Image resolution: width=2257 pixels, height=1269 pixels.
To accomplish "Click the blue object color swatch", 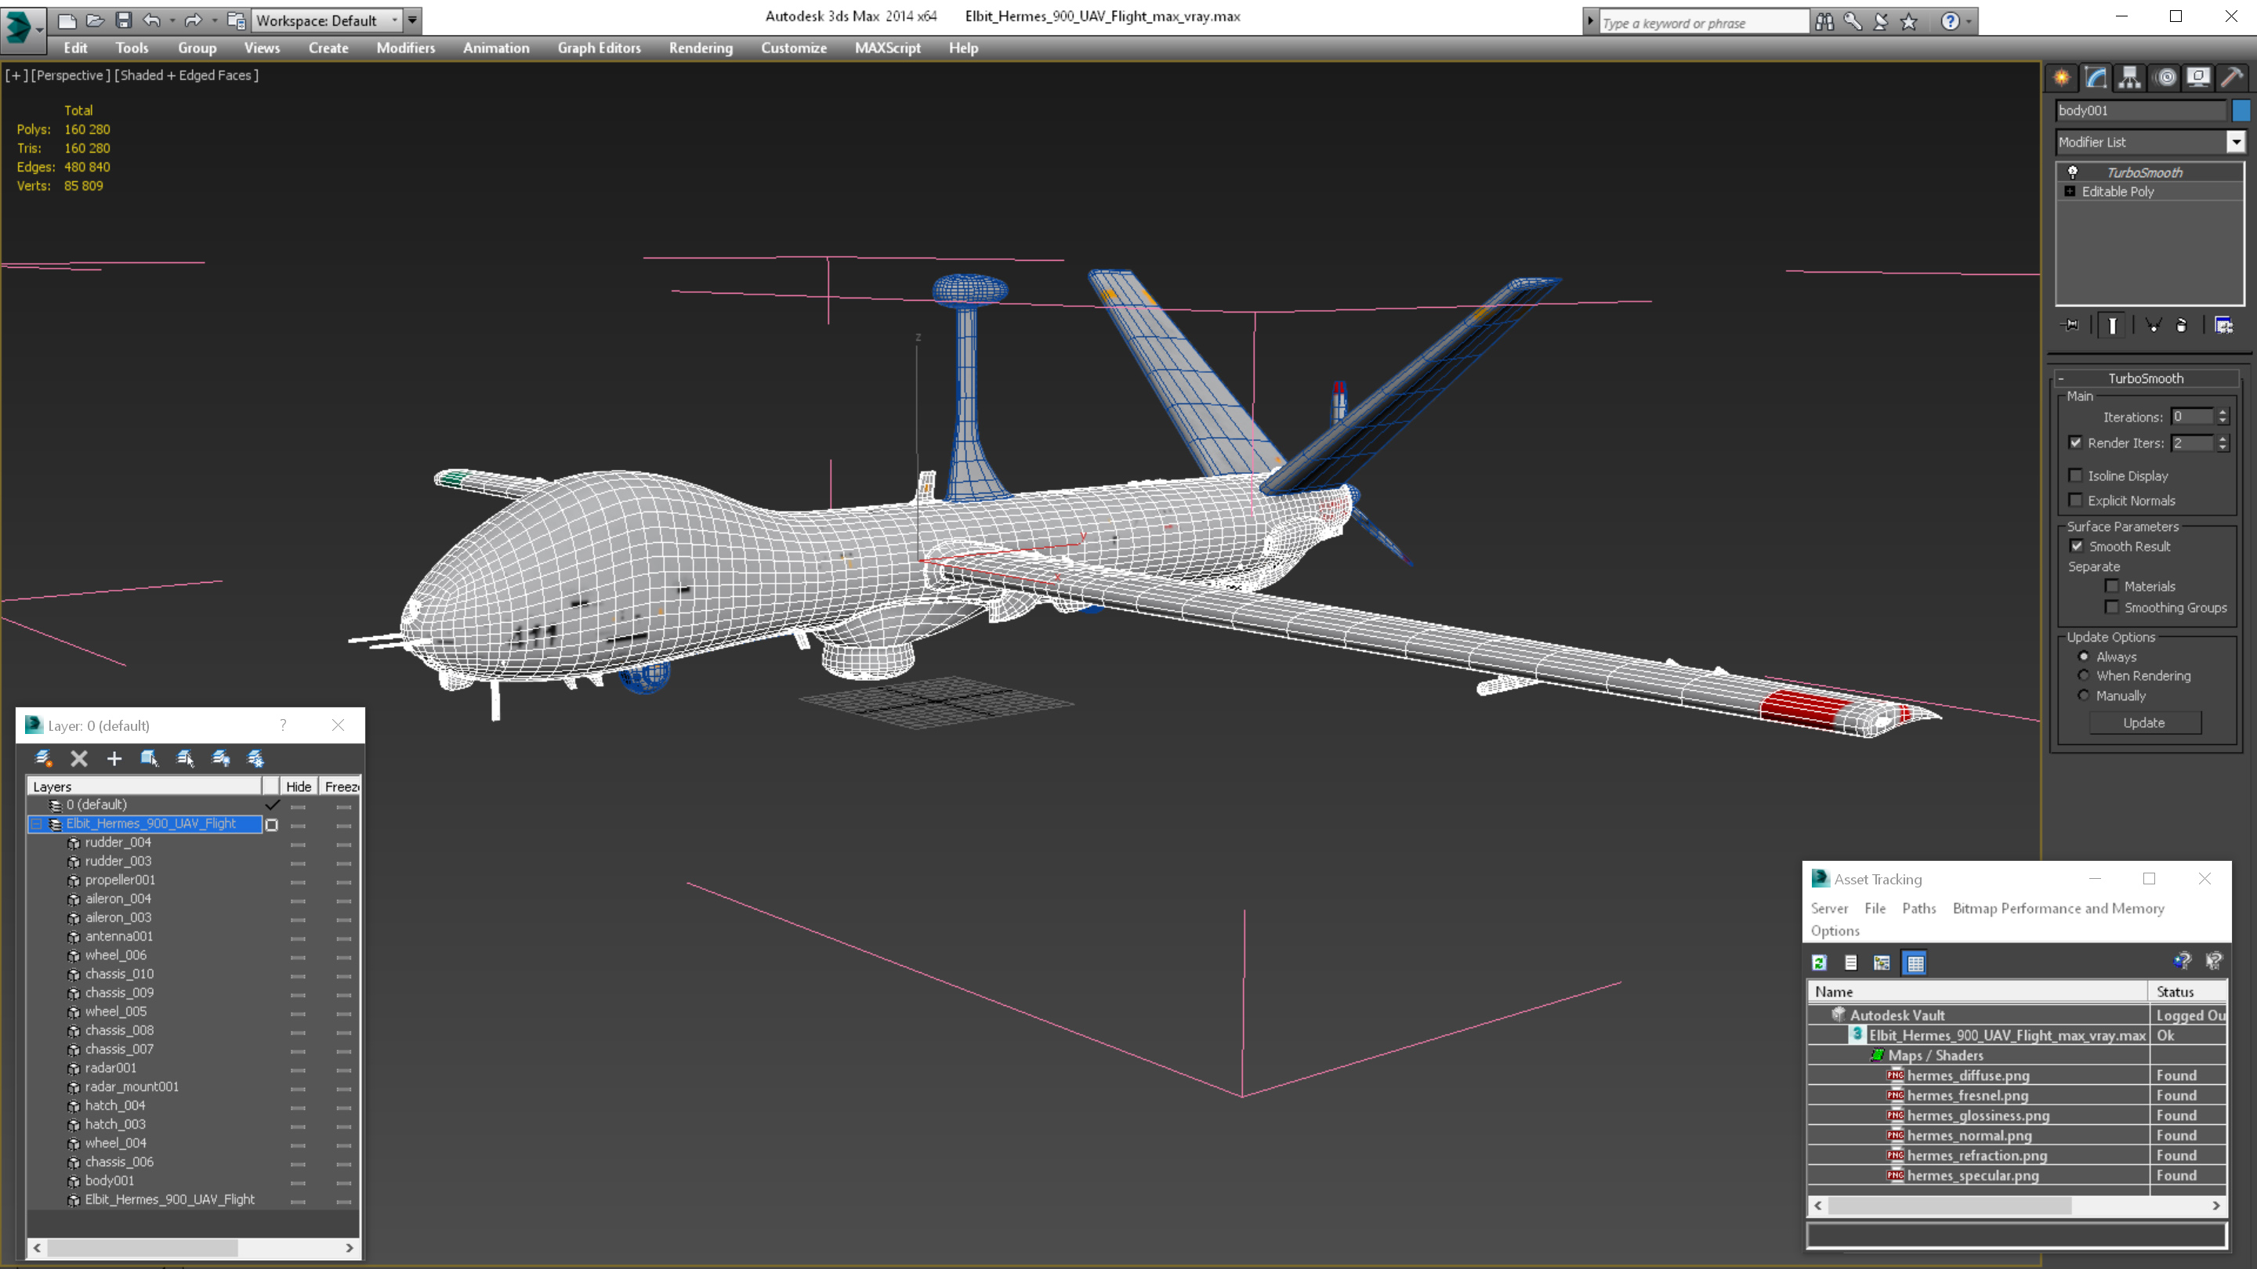I will [x=2241, y=110].
